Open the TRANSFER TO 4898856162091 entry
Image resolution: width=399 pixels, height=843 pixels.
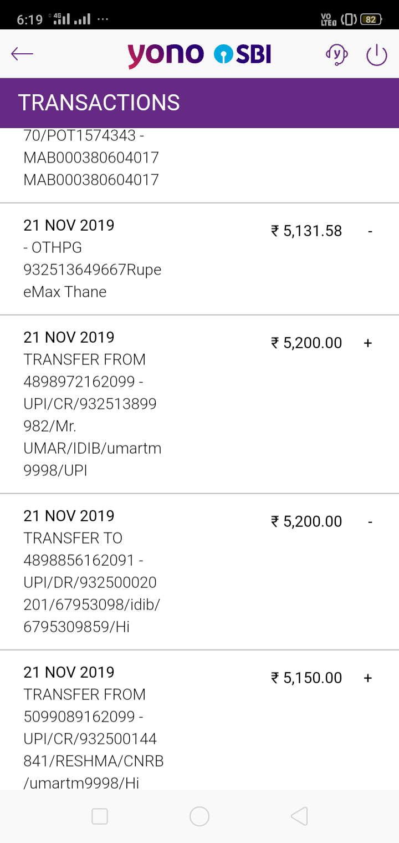click(x=199, y=572)
